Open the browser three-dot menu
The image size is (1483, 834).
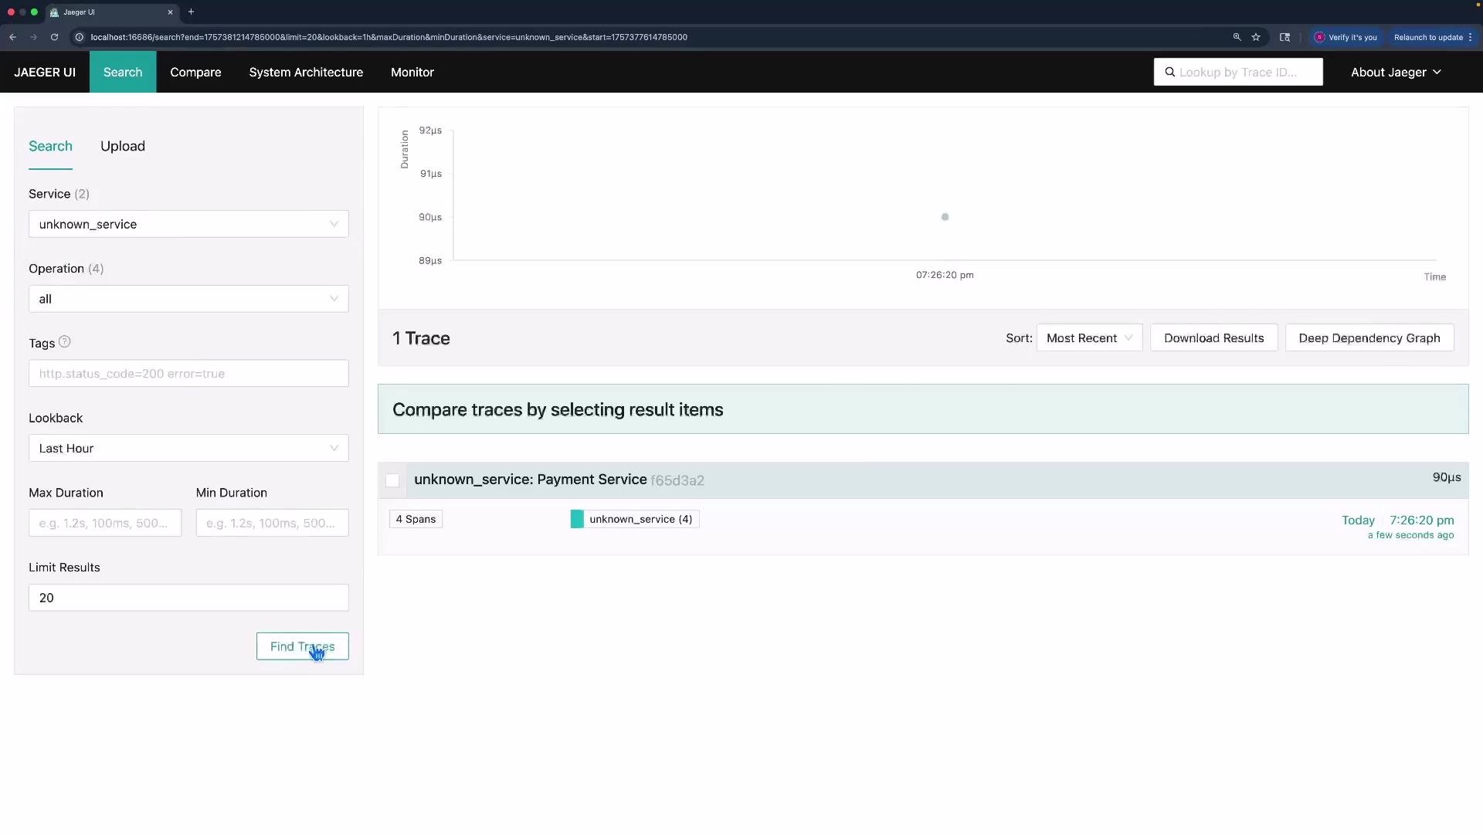coord(1471,37)
